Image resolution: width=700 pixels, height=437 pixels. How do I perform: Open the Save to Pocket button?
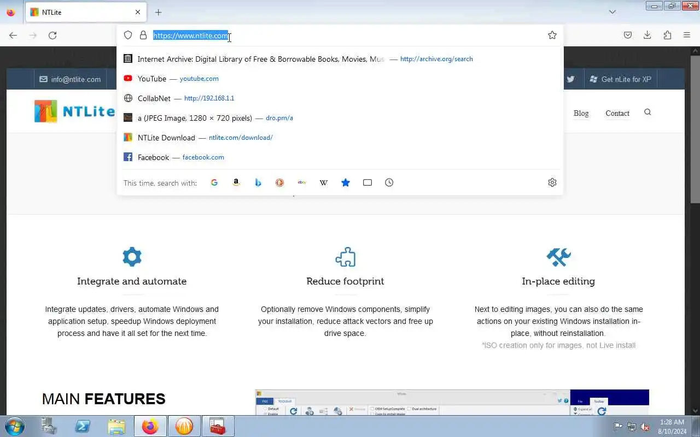click(628, 36)
